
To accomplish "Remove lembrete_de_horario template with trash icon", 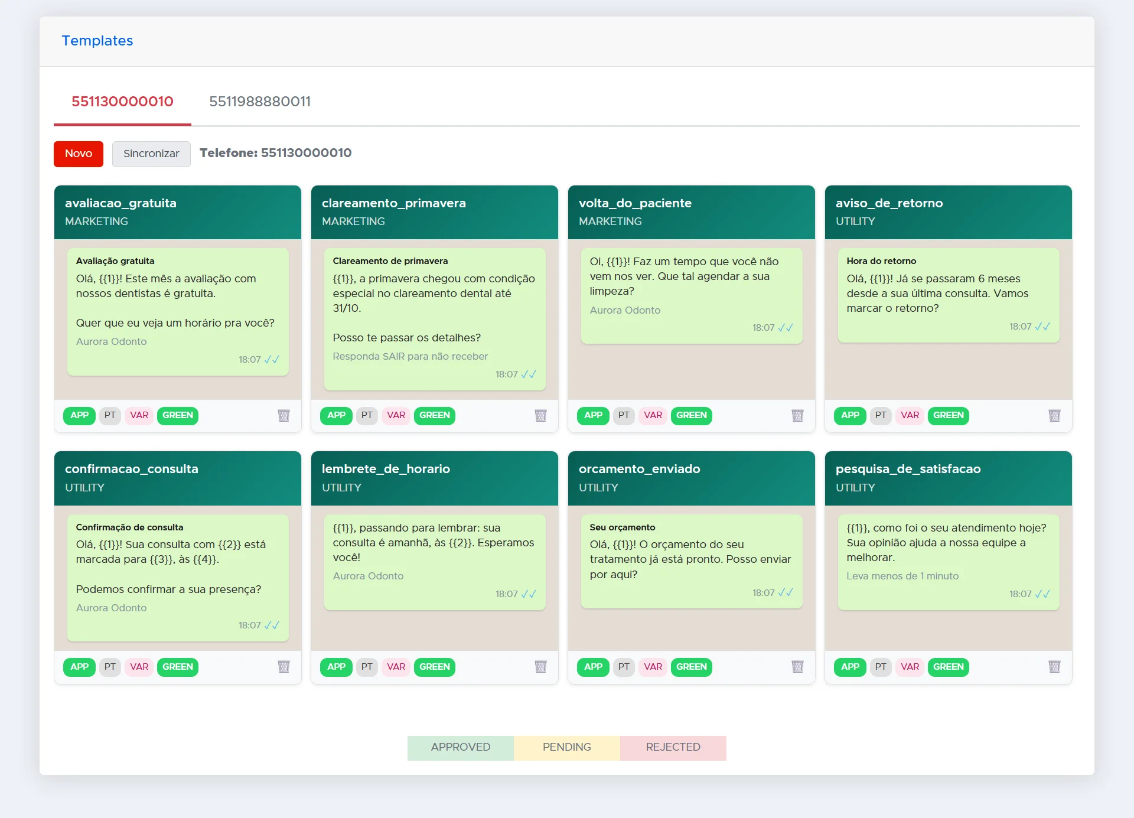I will click(x=540, y=667).
